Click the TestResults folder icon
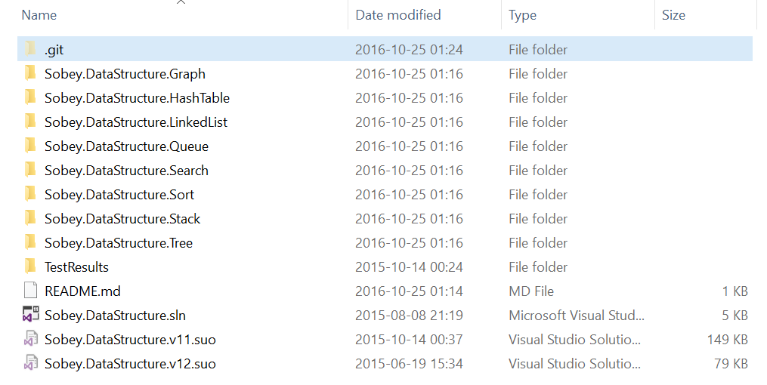The image size is (767, 385). click(x=30, y=267)
